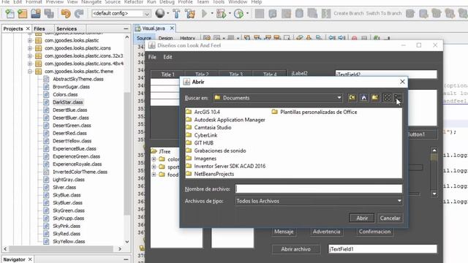Toggle the Design editor view

pyautogui.click(x=166, y=38)
